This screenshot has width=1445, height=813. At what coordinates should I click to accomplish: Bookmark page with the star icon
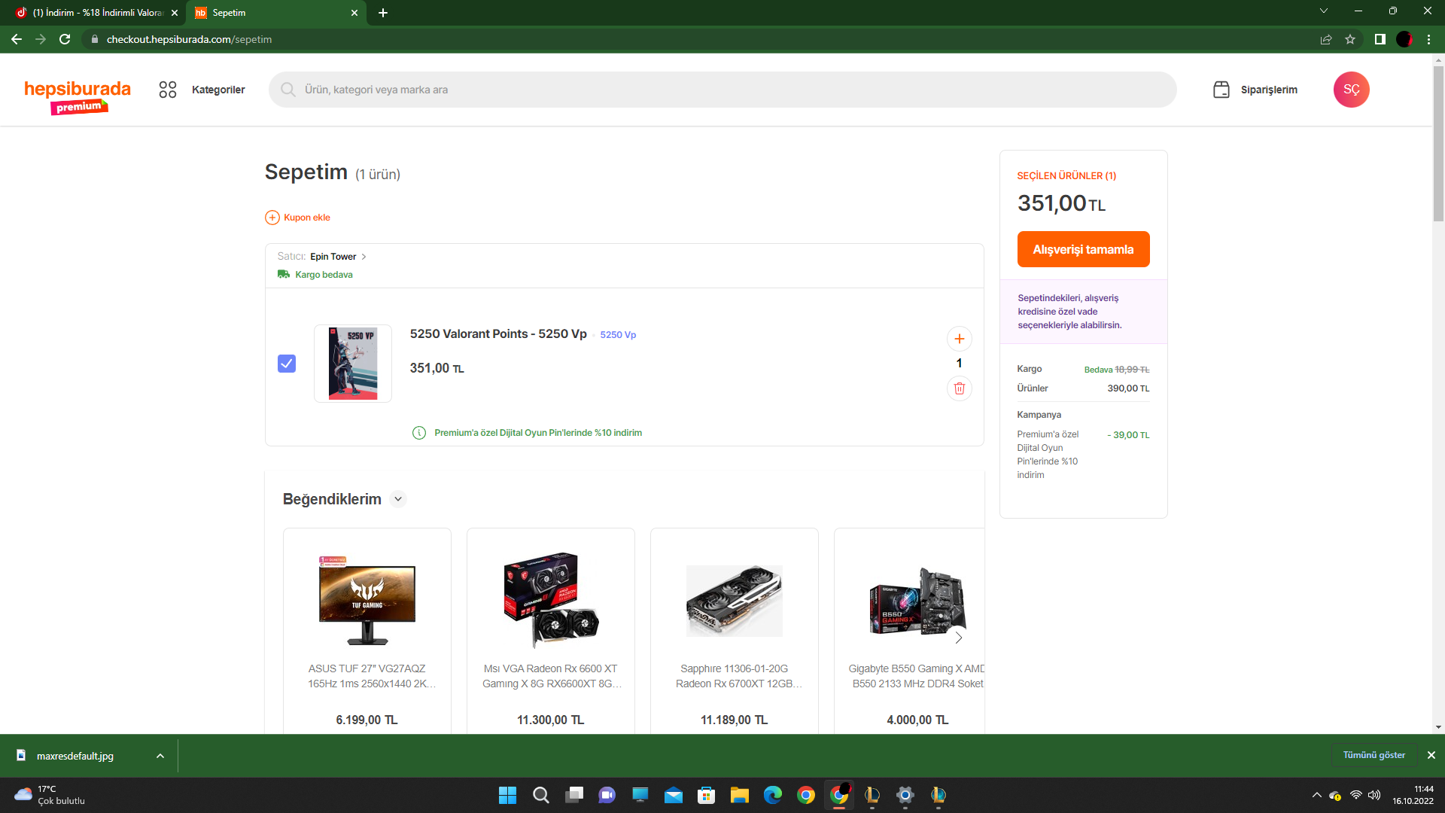click(1350, 39)
